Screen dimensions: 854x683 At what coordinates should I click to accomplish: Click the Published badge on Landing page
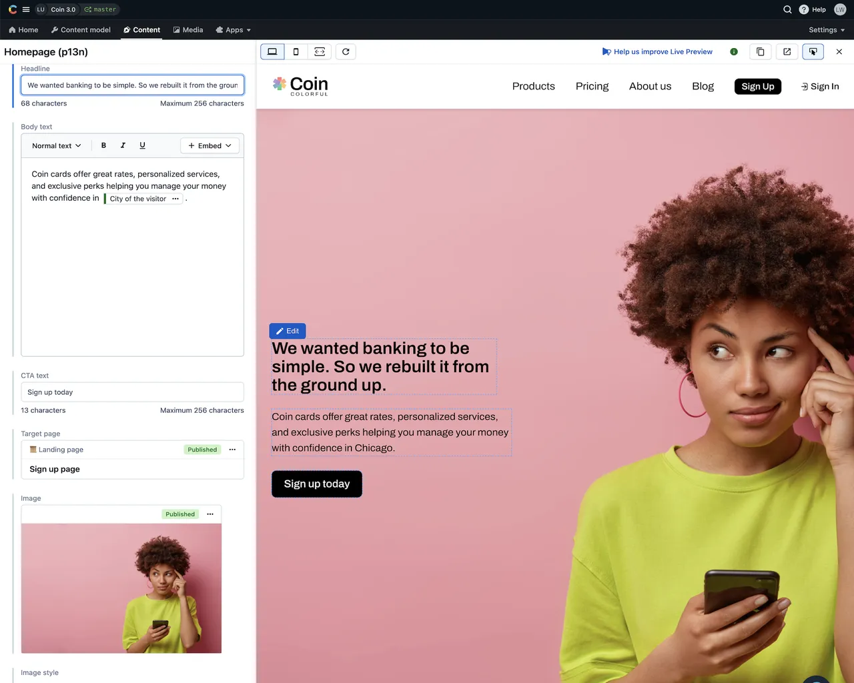pyautogui.click(x=202, y=450)
